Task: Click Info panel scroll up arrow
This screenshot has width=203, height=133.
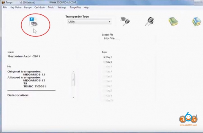Action: click(x=73, y=72)
